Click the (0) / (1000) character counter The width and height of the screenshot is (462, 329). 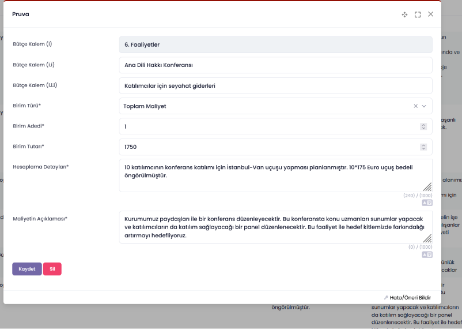420,247
